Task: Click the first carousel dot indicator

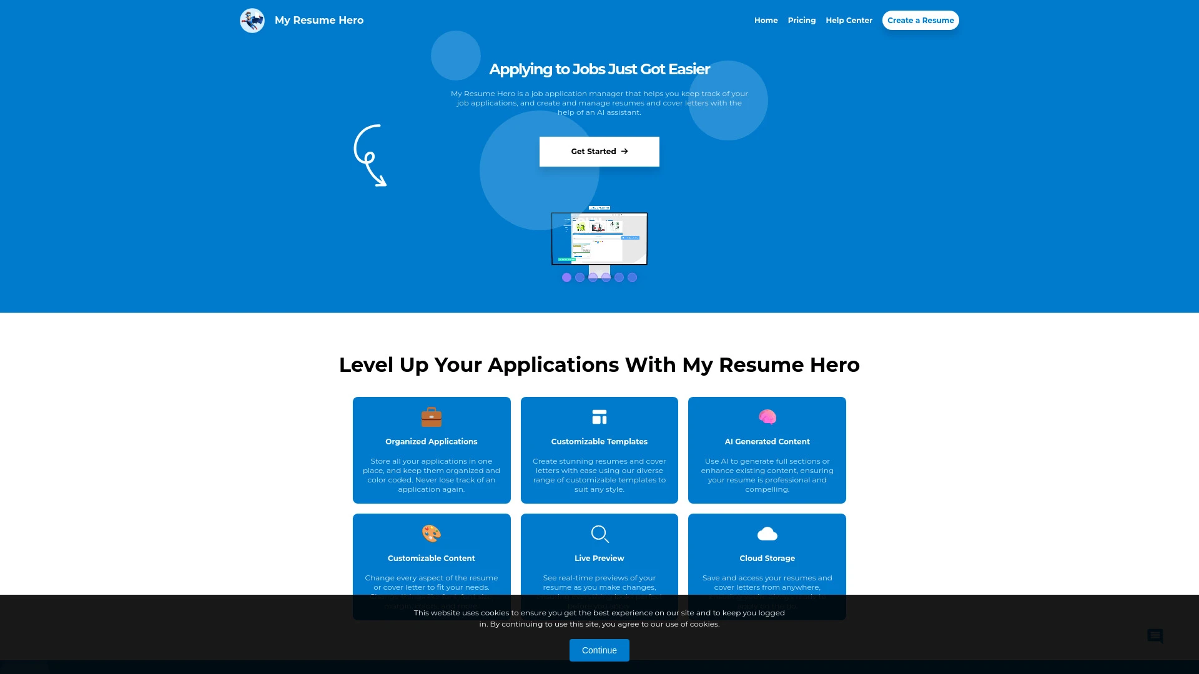Action: pyautogui.click(x=566, y=277)
